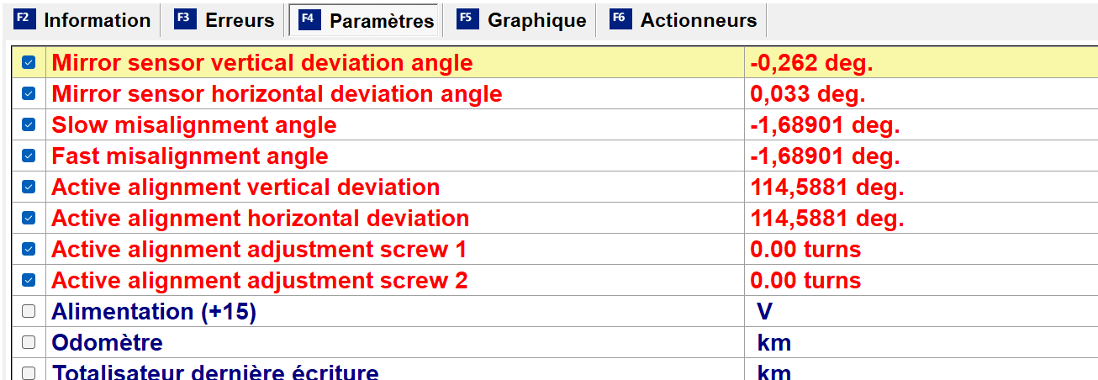The height and width of the screenshot is (380, 1098).
Task: Uncheck Slow misalignment angle checkbox
Action: coord(29,124)
